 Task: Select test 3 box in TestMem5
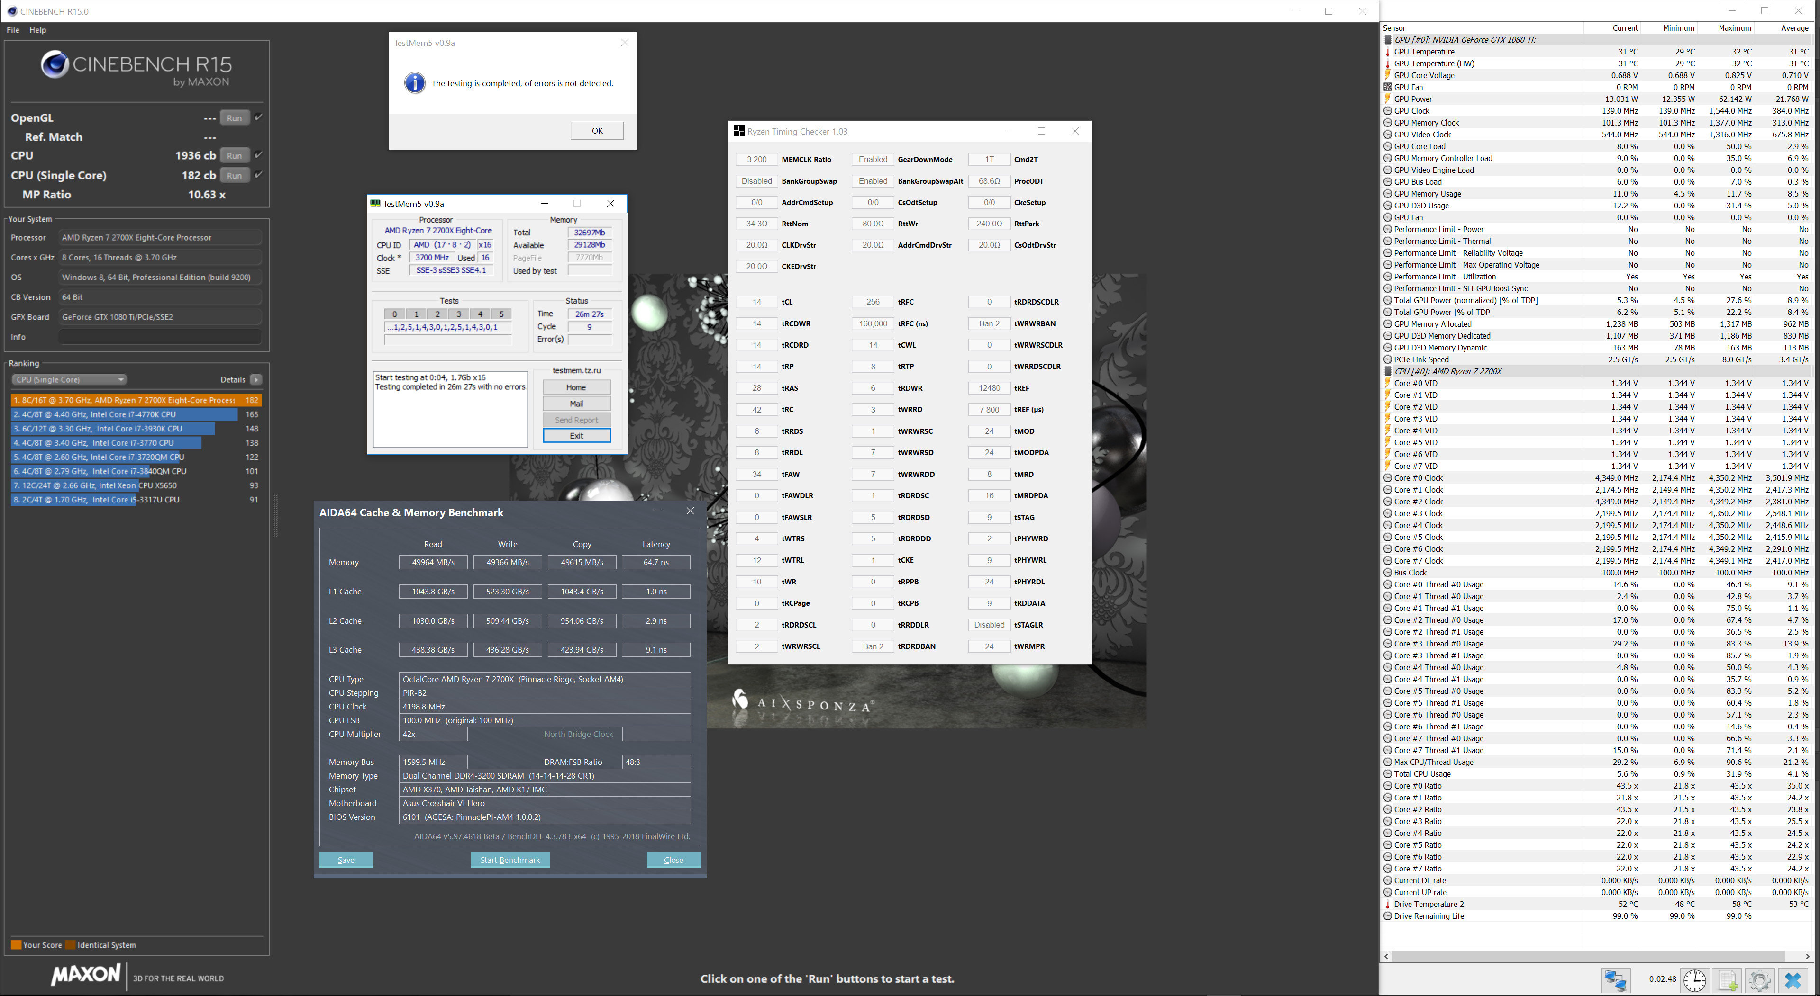[x=458, y=314]
